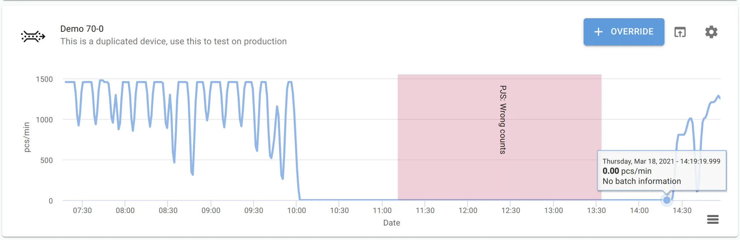This screenshot has width=740, height=240.
Task: Click the conveyor device icon
Action: [x=33, y=36]
